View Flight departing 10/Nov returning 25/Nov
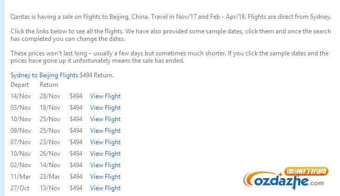Image resolution: width=340 pixels, height=196 pixels. pos(105,119)
